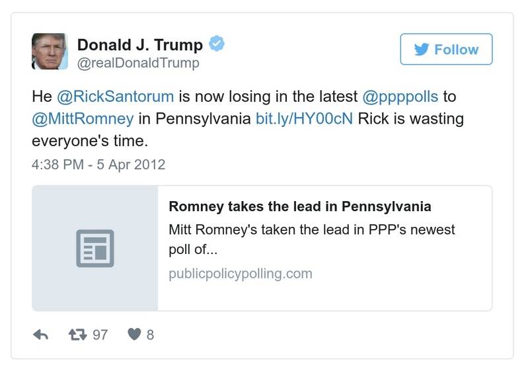Click the retweet count 97
528x375 pixels.
coord(100,335)
